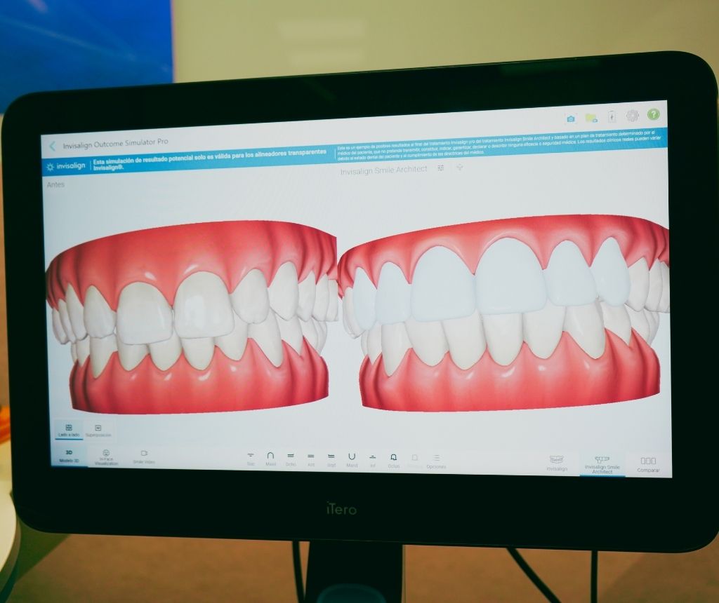Viewport: 719px width, 603px height.
Task: Click the icon right of the sliders icon
Action: (x=459, y=168)
